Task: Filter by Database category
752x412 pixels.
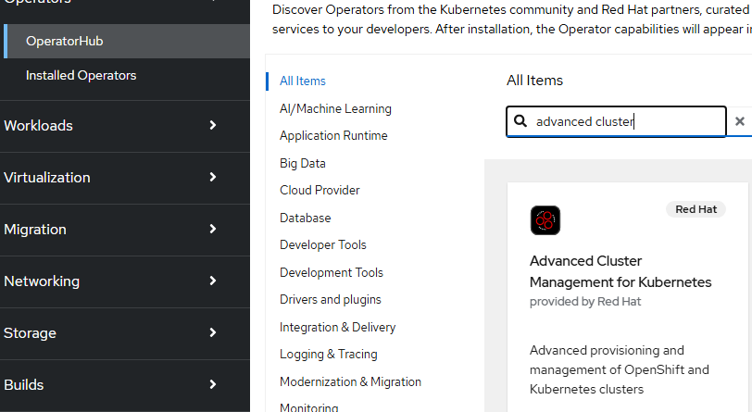Action: pyautogui.click(x=305, y=218)
